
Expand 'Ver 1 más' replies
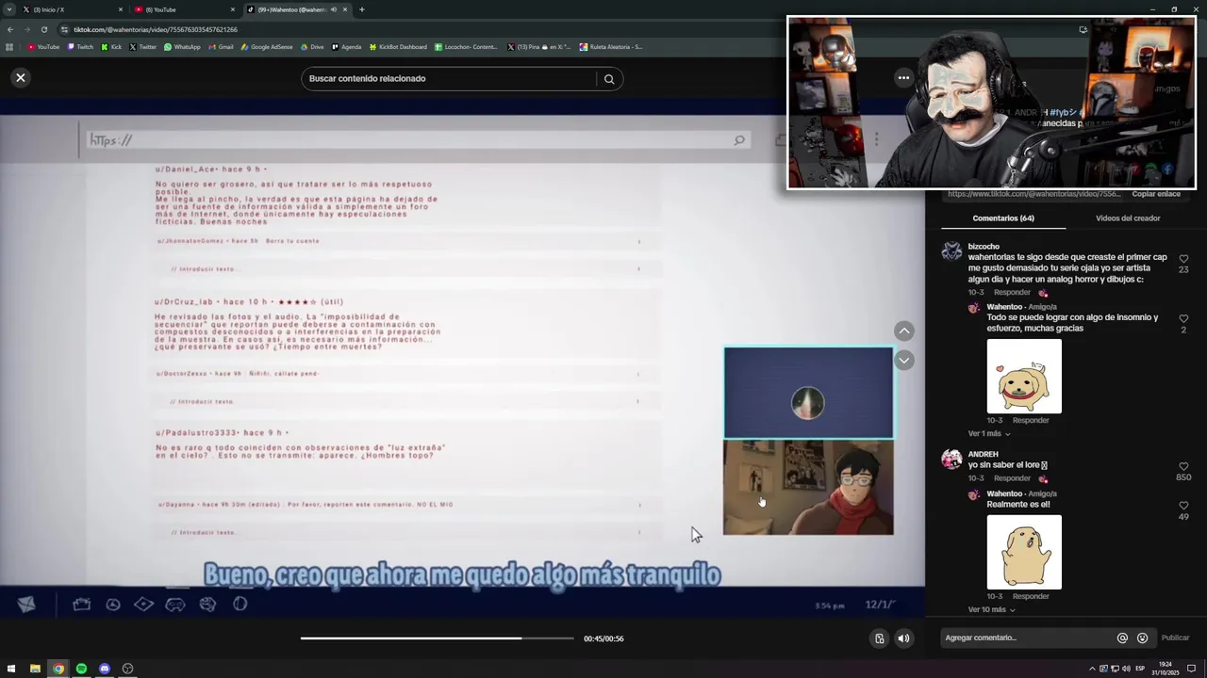click(989, 434)
